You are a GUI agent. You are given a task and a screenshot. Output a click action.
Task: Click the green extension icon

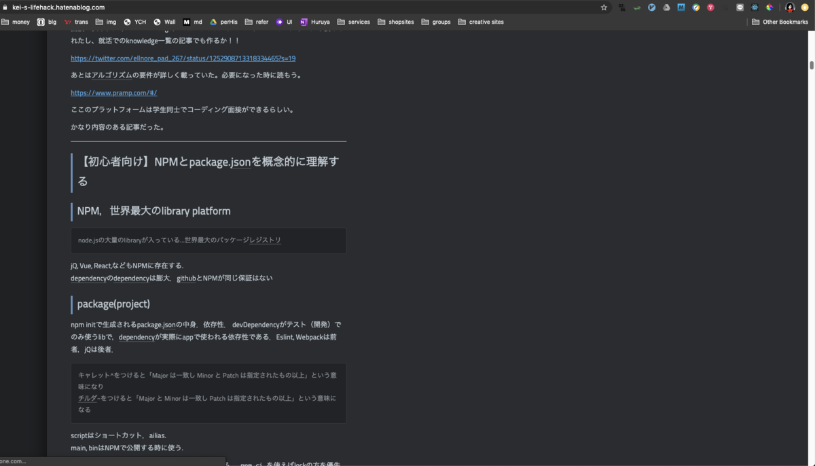636,7
